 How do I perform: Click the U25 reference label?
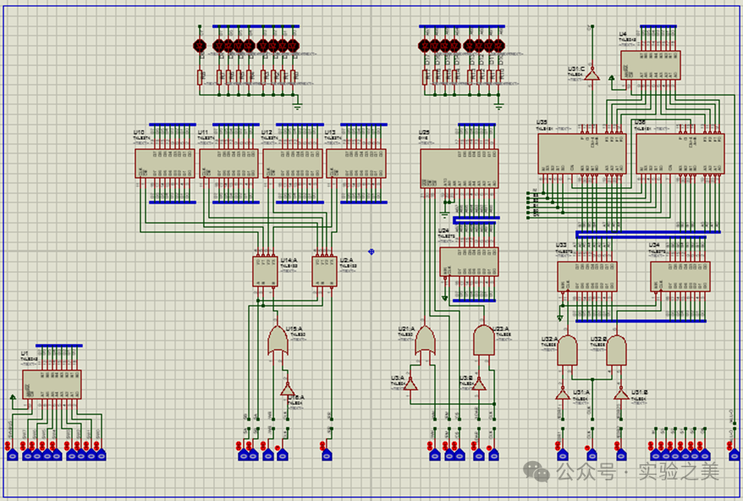[x=424, y=133]
